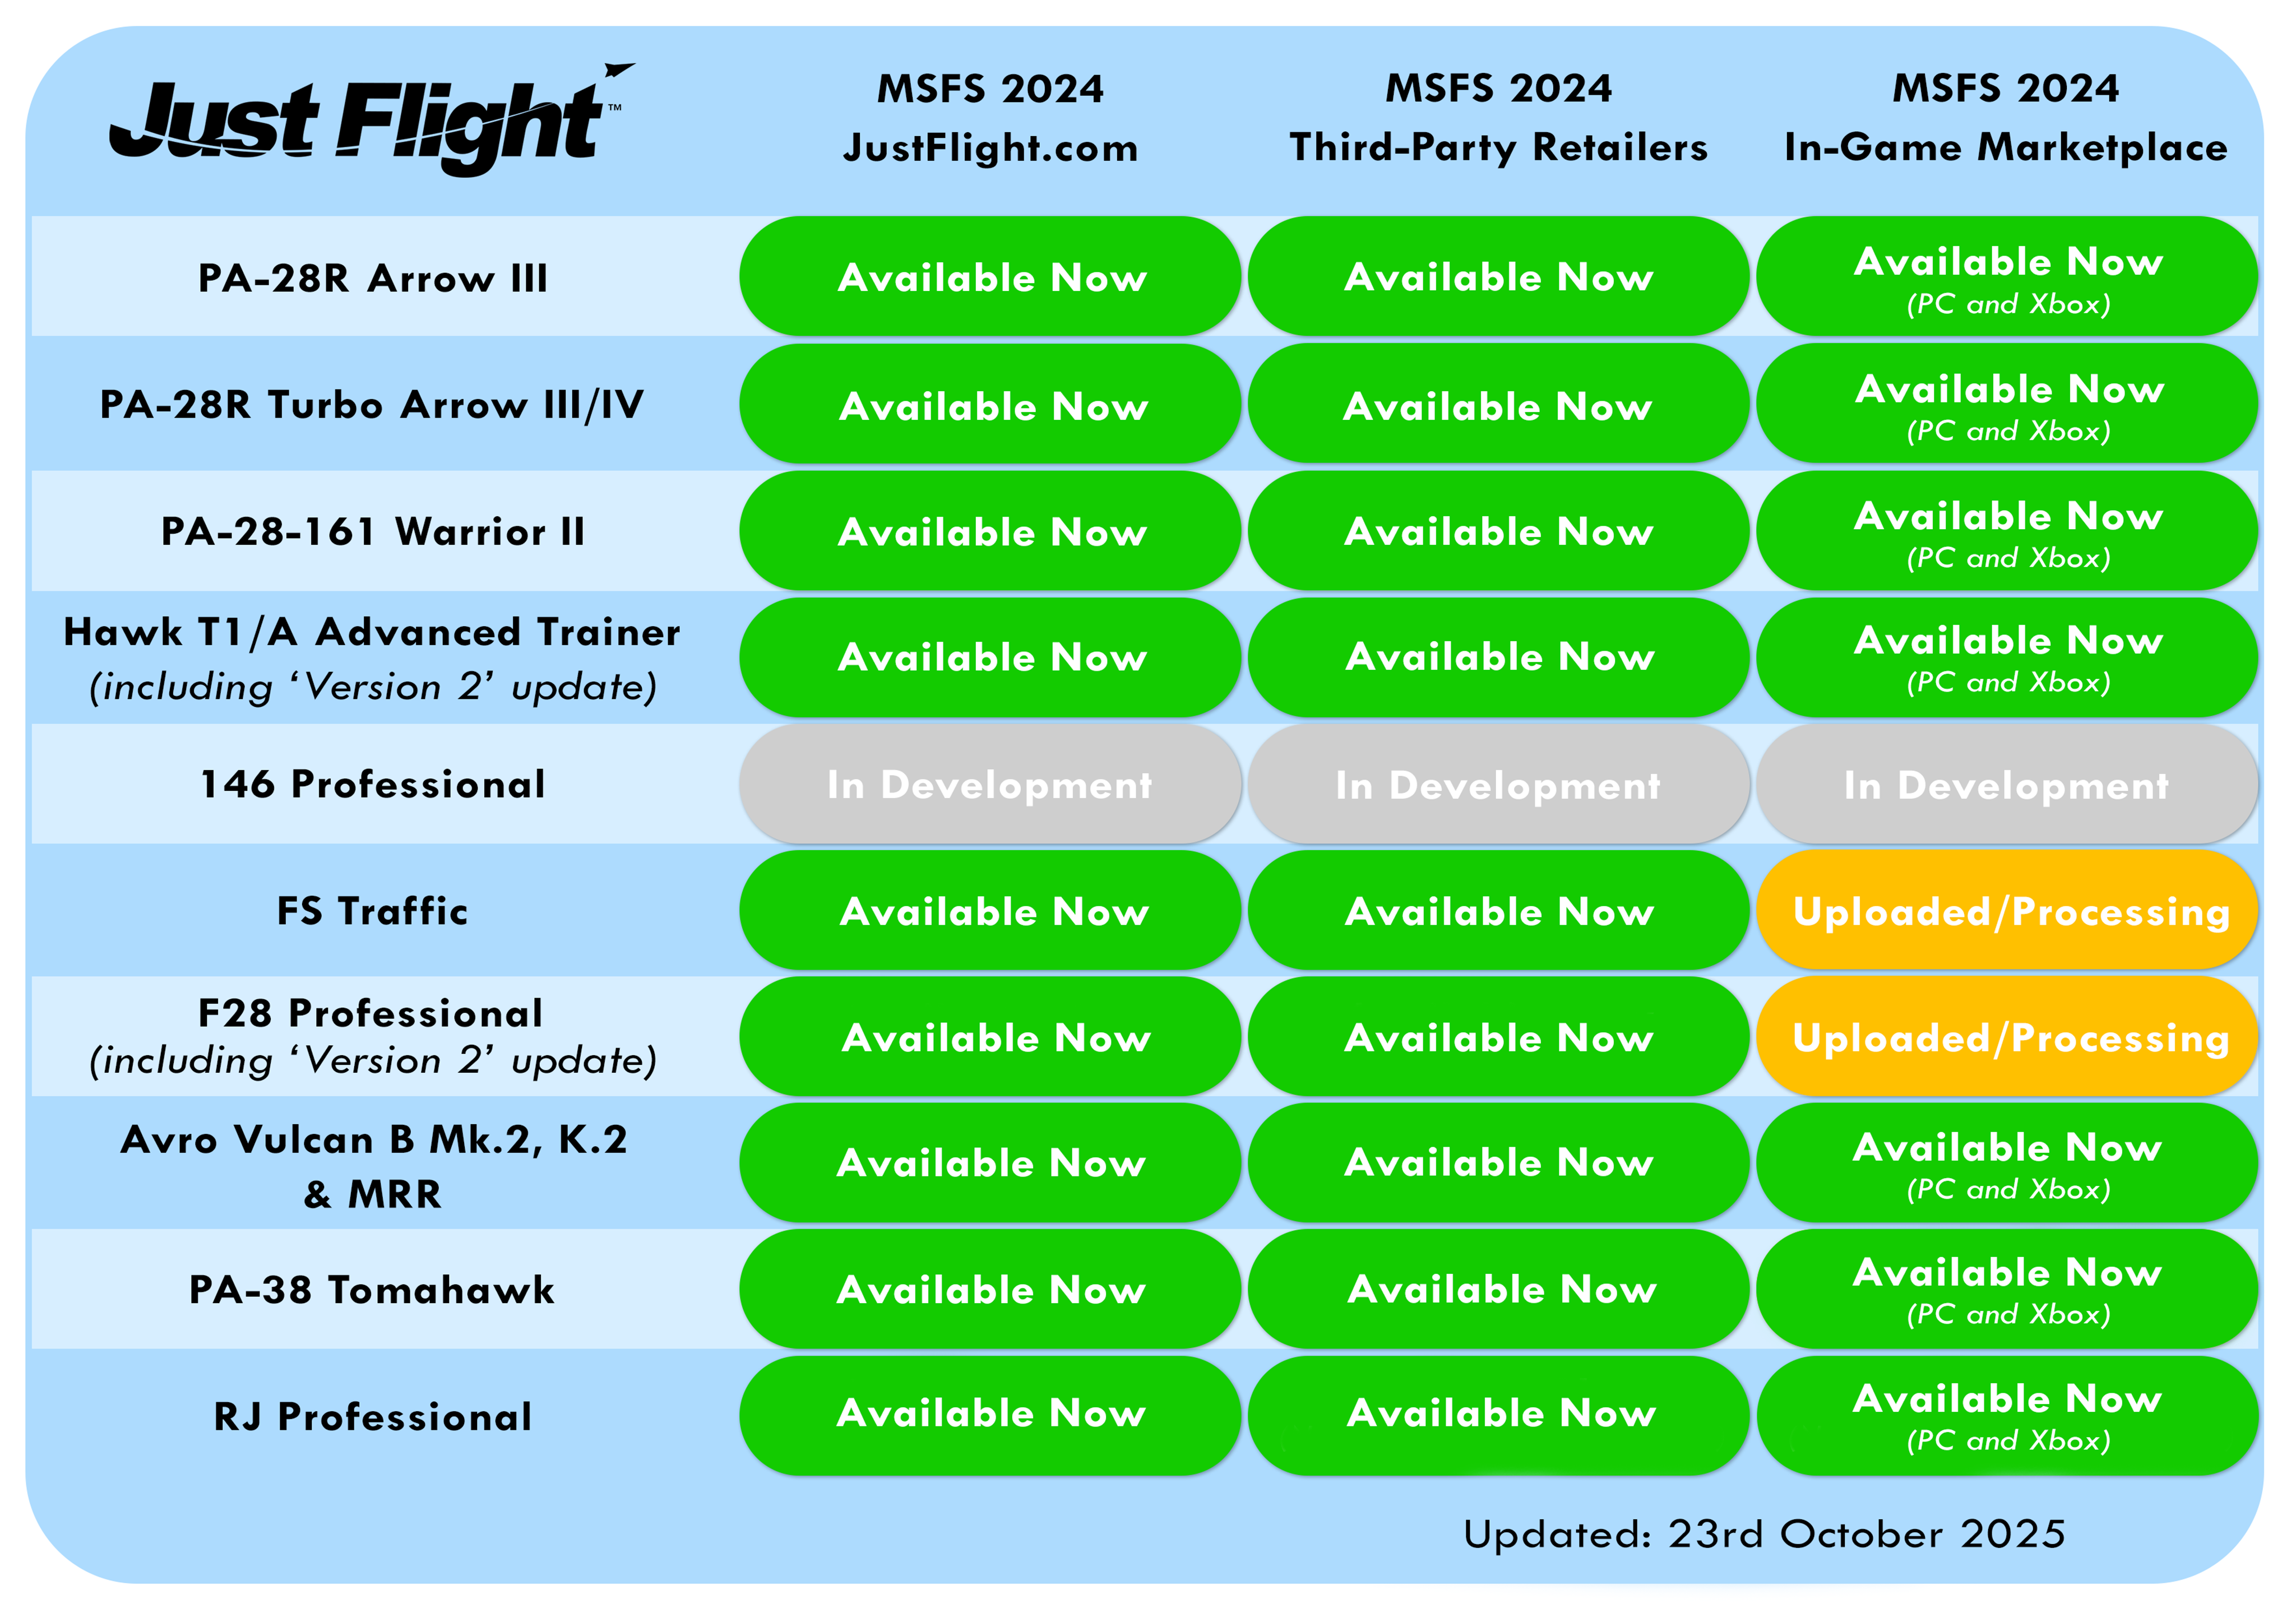The height and width of the screenshot is (1613, 2296).
Task: Click the RJ Professional row label
Action: tap(372, 1417)
